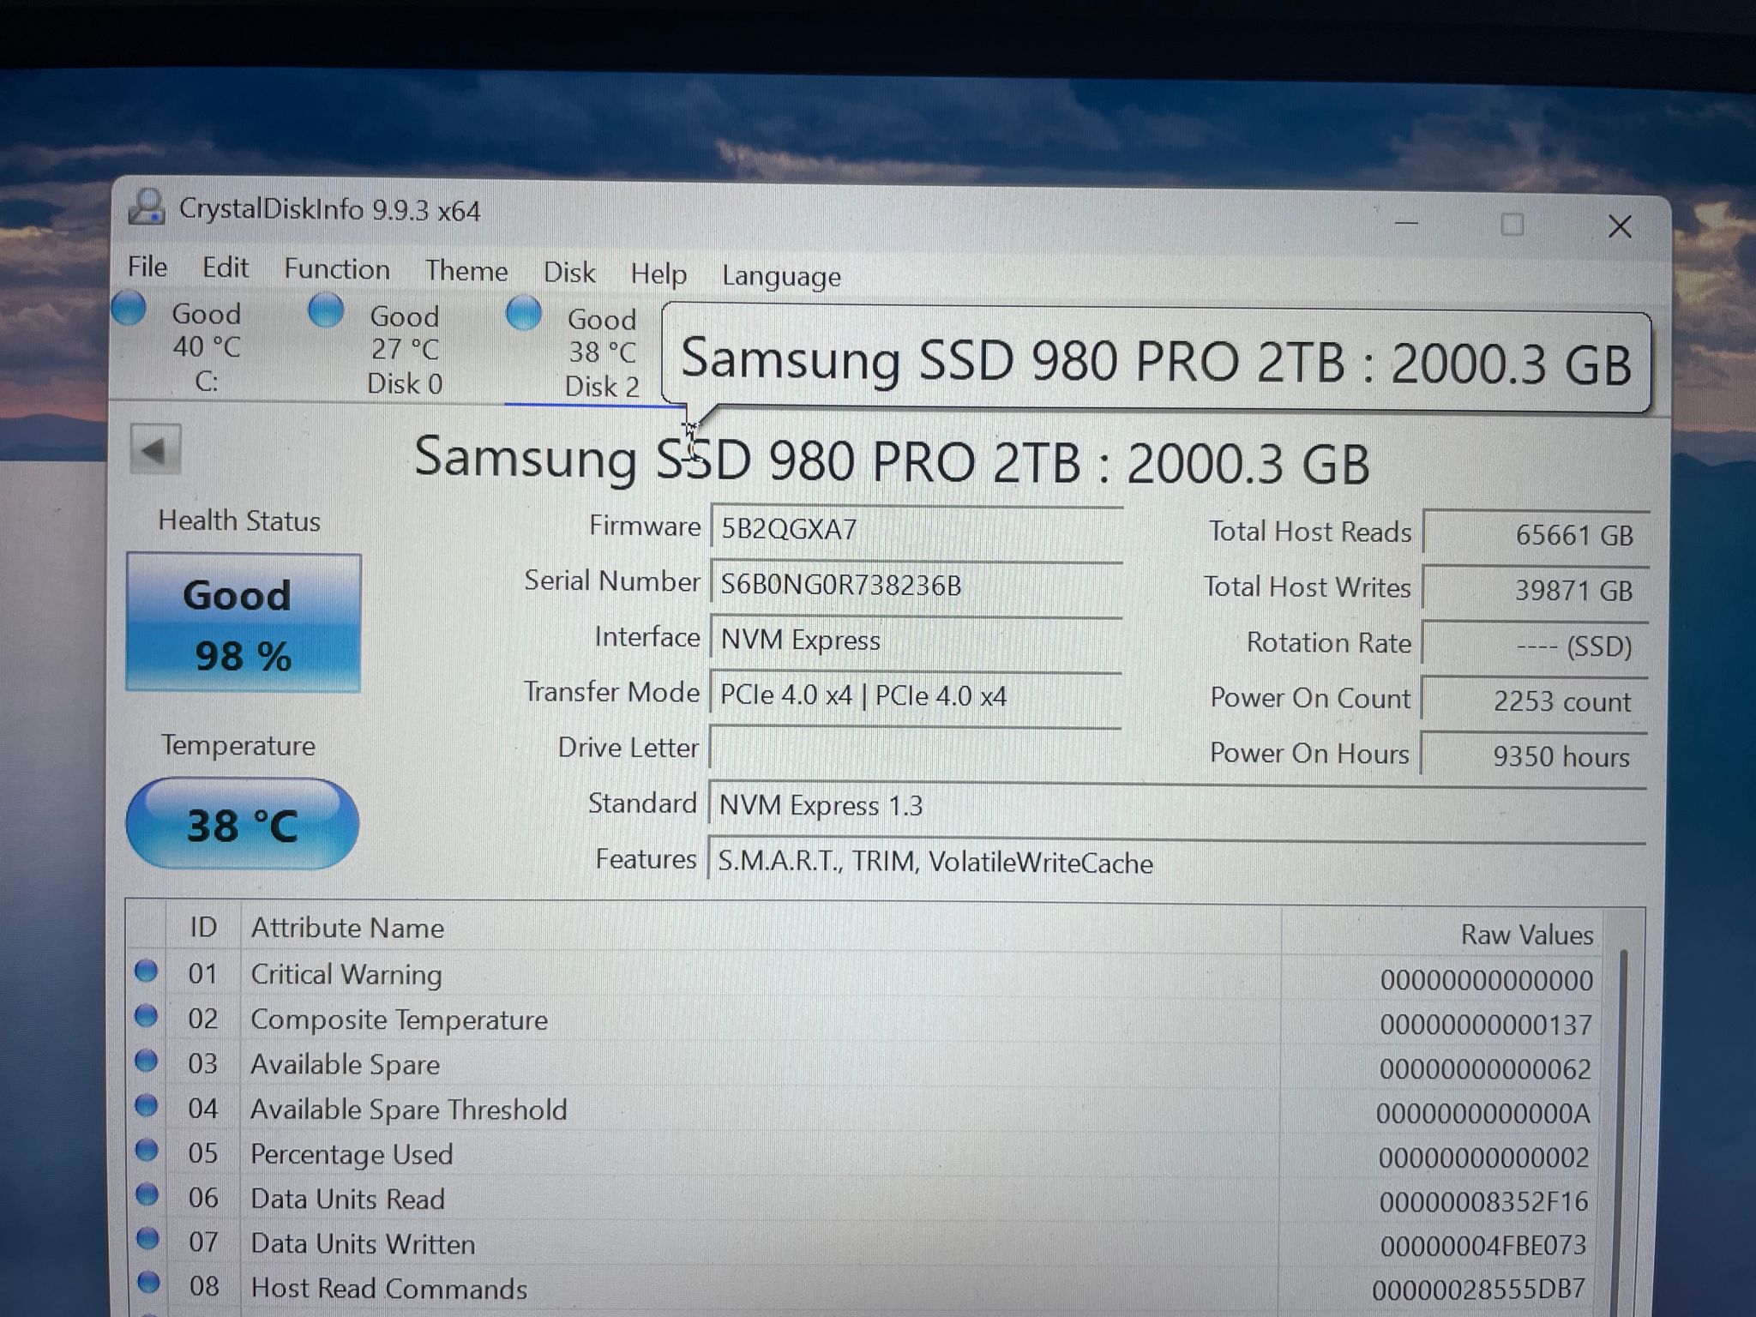Click status dot for Host Read Commands
Image resolution: width=1756 pixels, height=1317 pixels.
tap(149, 1283)
